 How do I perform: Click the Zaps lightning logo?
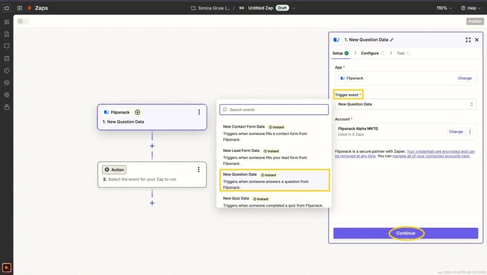tap(30, 8)
